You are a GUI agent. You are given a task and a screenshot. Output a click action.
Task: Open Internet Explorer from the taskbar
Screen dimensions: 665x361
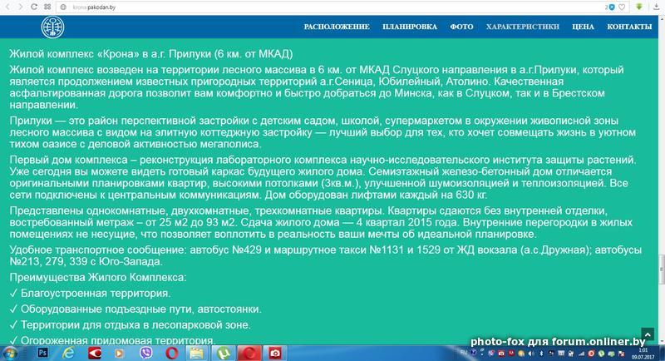68,353
